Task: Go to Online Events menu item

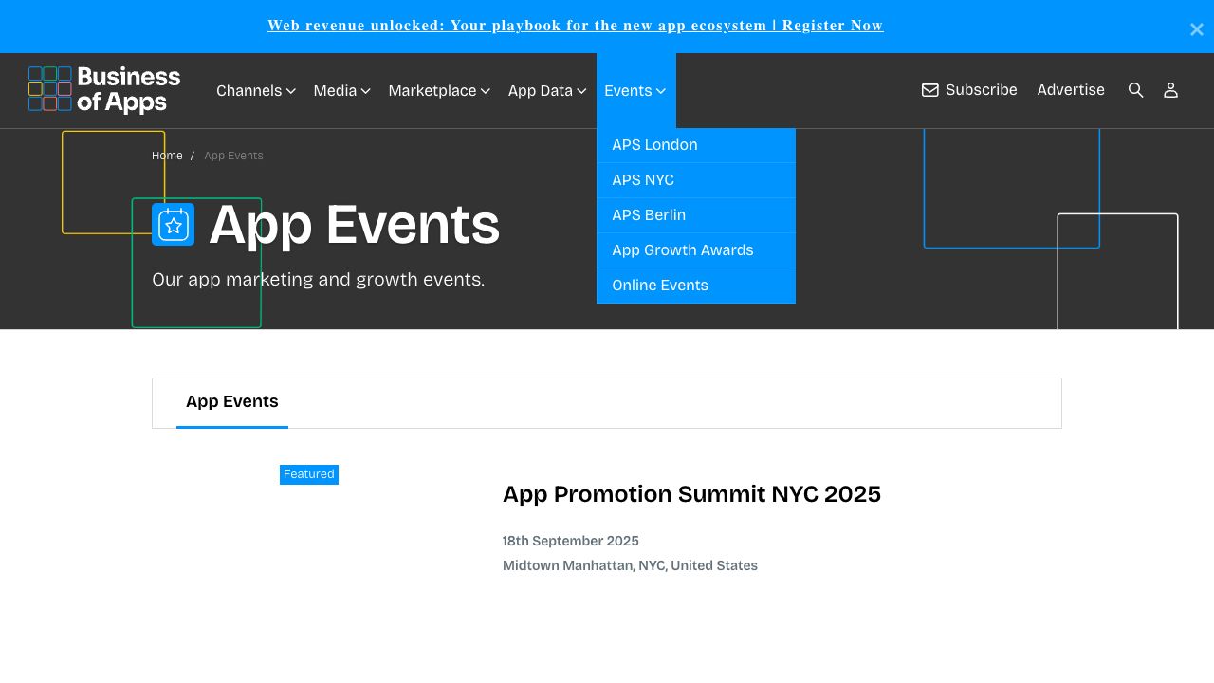Action: [x=659, y=286]
